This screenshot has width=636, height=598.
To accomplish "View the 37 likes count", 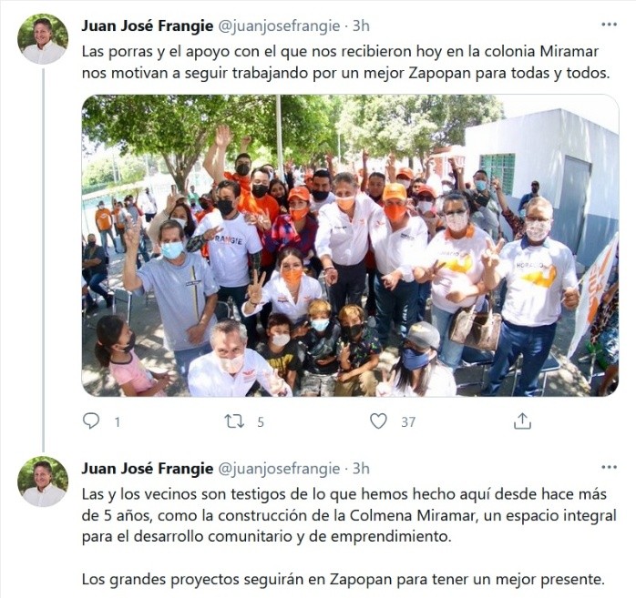I will (408, 422).
